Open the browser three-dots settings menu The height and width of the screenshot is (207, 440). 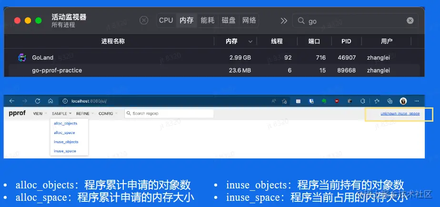coord(417,101)
